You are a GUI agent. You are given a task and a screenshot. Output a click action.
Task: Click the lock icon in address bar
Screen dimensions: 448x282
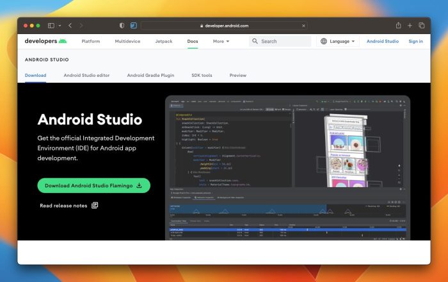click(202, 26)
